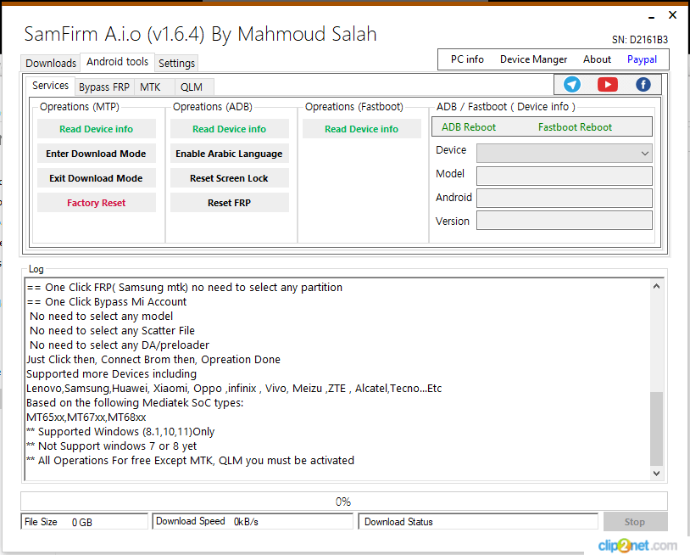Screen dimensions: 690x555
Task: Expand the Device selection dropdown
Action: [645, 153]
